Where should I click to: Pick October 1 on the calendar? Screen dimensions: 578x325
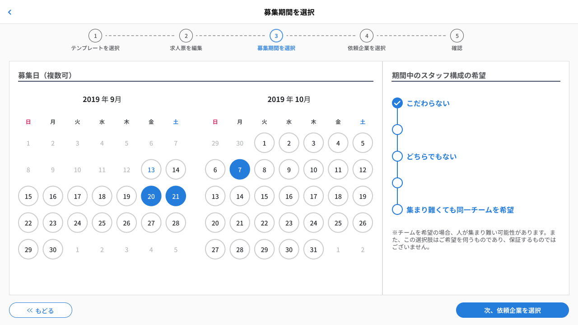point(264,143)
